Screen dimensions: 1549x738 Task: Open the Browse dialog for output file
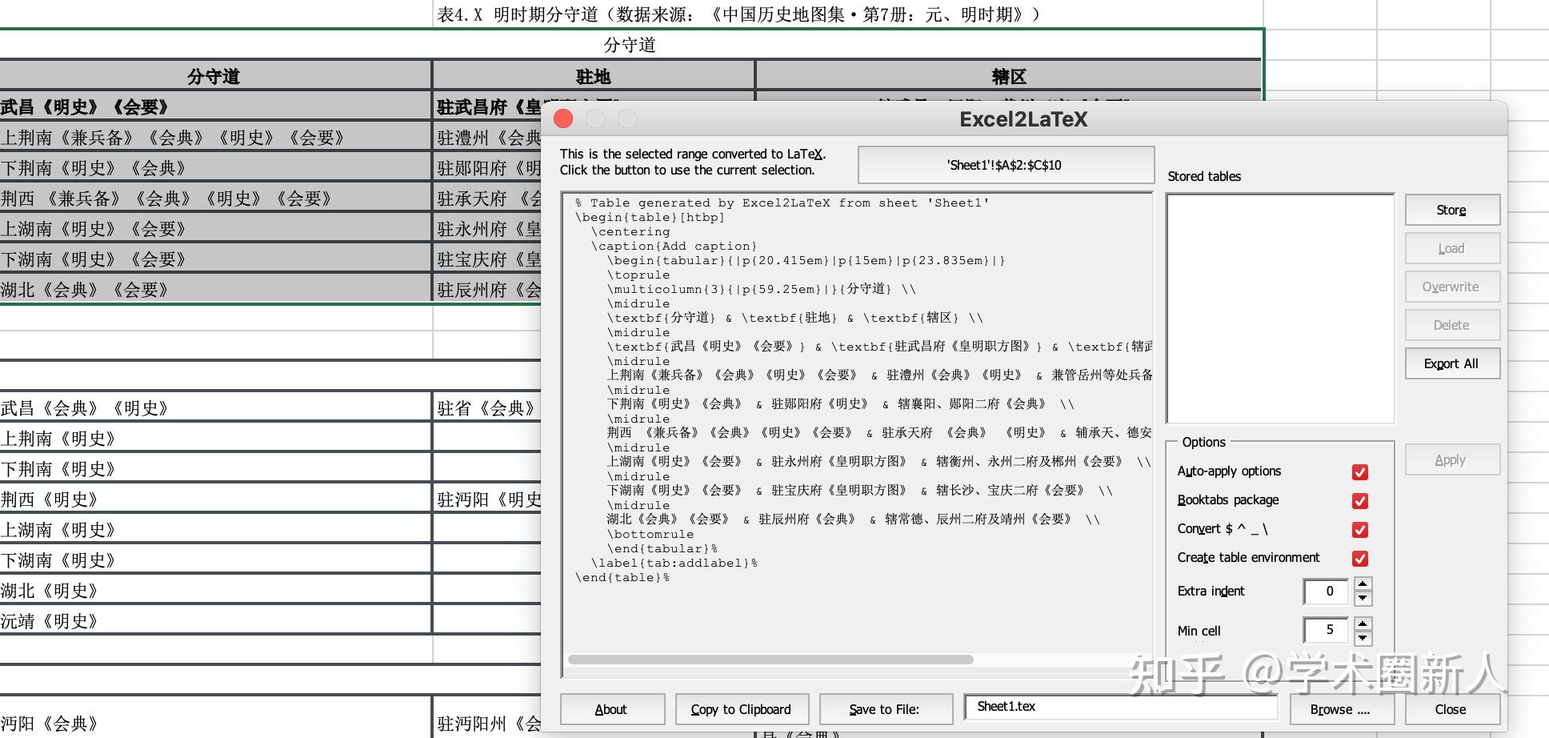click(x=1340, y=709)
